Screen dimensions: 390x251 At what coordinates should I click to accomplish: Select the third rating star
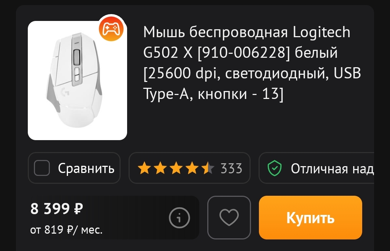tap(176, 168)
